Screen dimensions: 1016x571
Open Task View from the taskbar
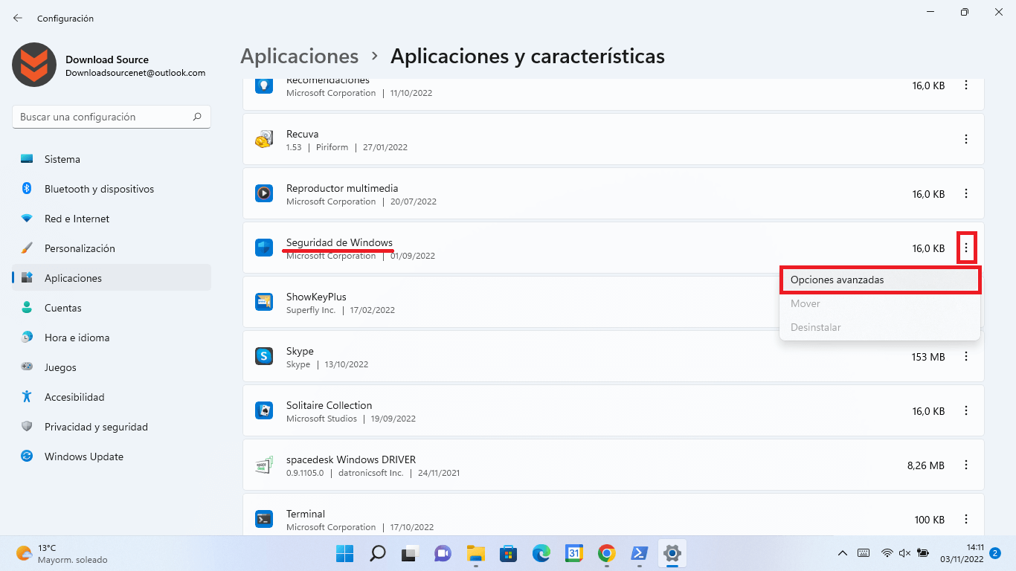(x=411, y=553)
